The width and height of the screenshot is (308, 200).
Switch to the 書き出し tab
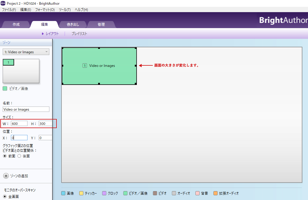[73, 25]
